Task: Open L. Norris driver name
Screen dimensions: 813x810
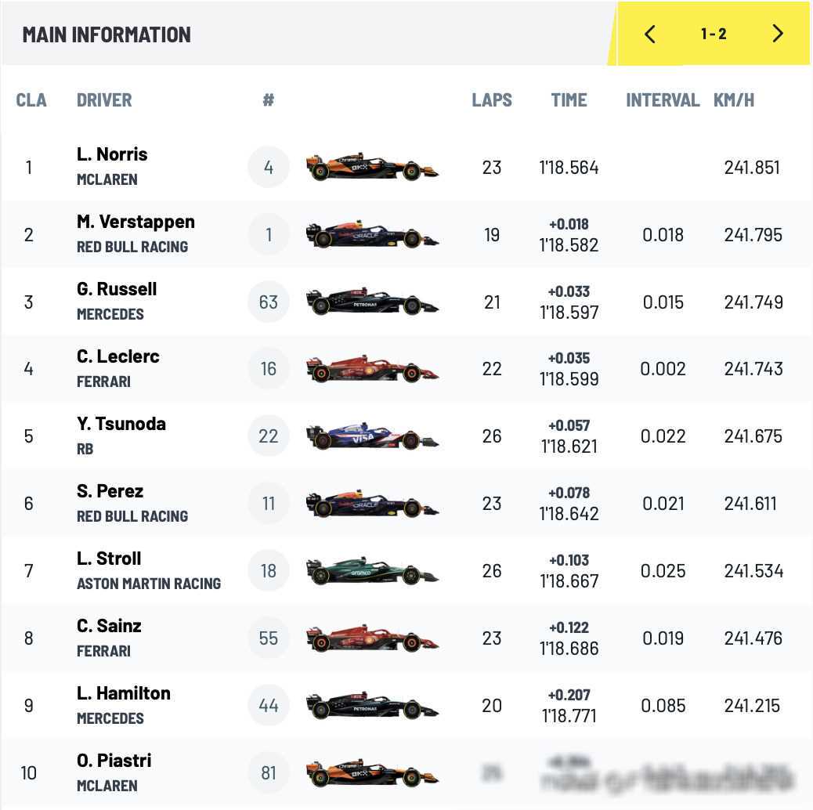Action: tap(112, 154)
